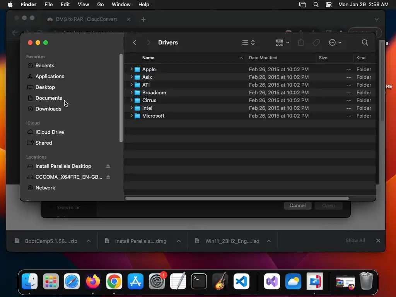Image resolution: width=396 pixels, height=297 pixels.
Task: Sort by Kind column header
Action: point(361,58)
